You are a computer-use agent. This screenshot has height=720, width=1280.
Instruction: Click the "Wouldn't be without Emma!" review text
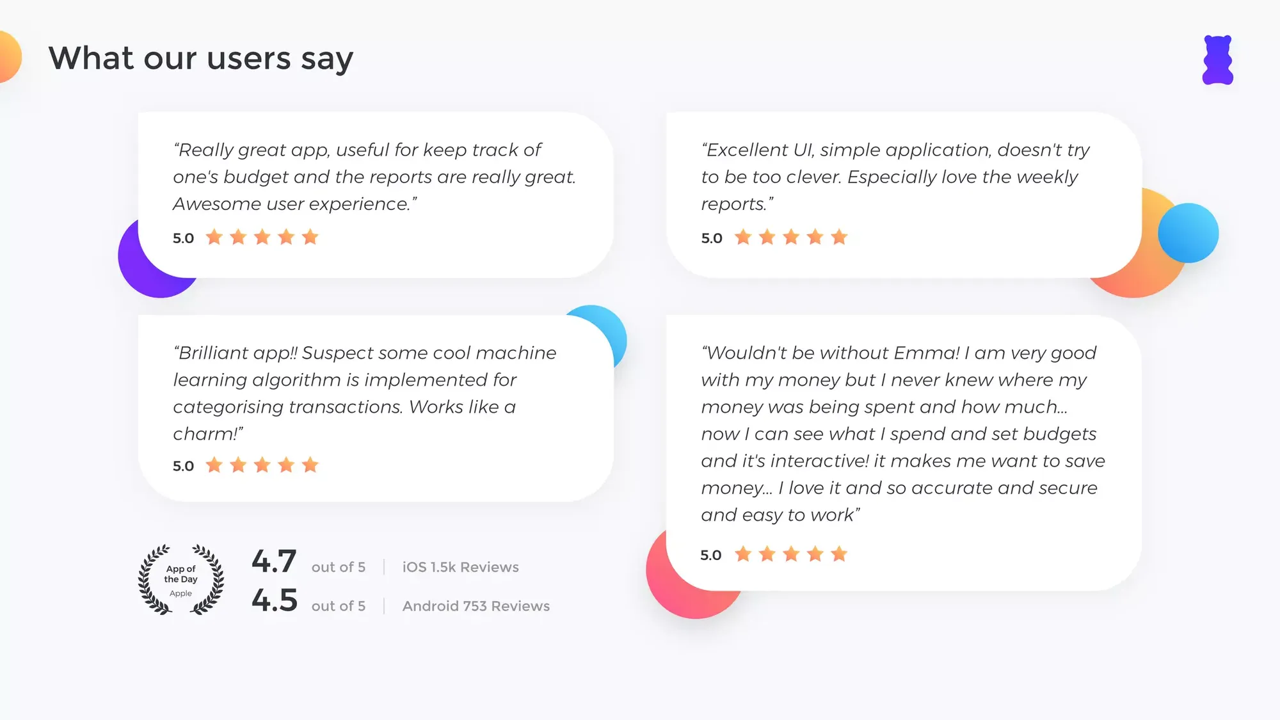[x=903, y=433]
